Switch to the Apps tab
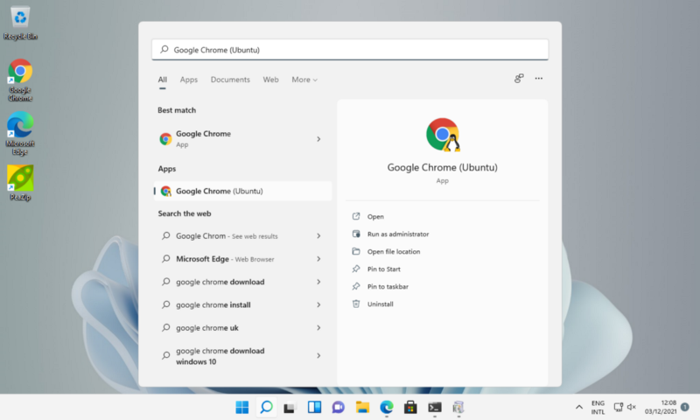This screenshot has height=420, width=700. click(189, 80)
